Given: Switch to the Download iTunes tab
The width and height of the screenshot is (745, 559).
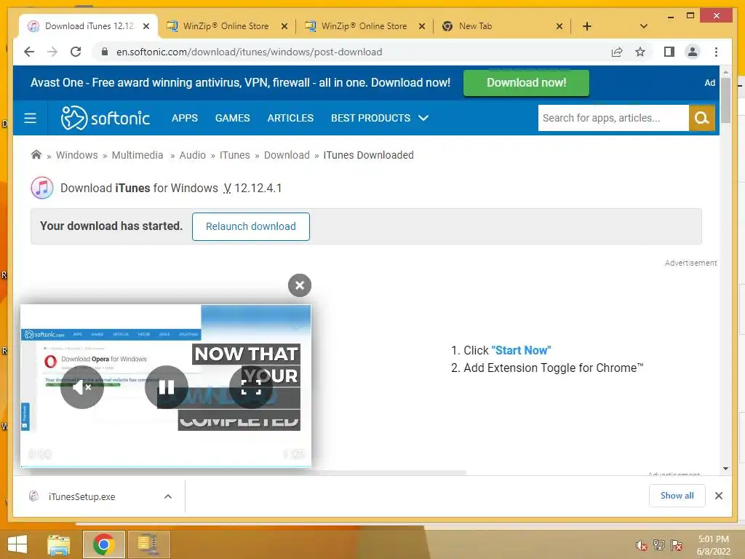Looking at the screenshot, I should 89,26.
